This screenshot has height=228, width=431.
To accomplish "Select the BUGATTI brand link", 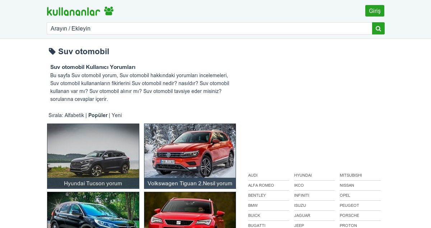I will coord(257,225).
